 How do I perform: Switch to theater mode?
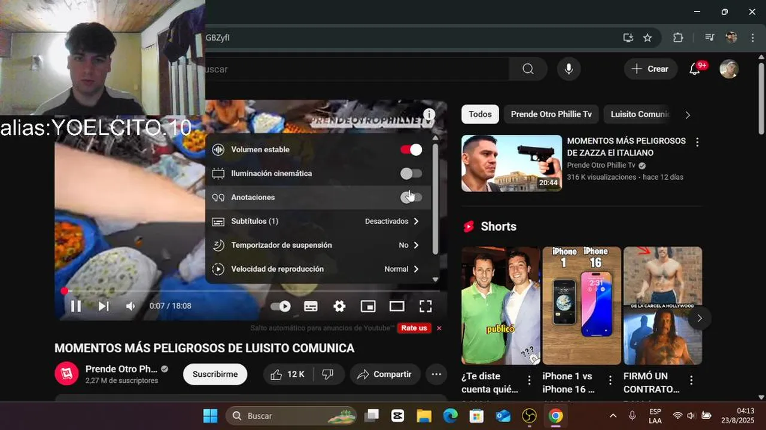coord(397,306)
